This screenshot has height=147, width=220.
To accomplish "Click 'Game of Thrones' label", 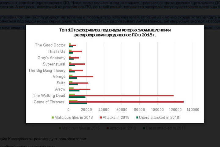I will (x=49, y=102).
